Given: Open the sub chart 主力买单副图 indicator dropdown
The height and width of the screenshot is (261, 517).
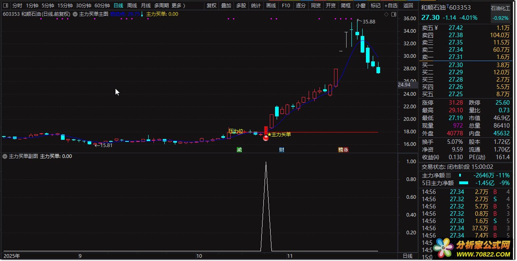Looking at the screenshot, I should pos(5,156).
